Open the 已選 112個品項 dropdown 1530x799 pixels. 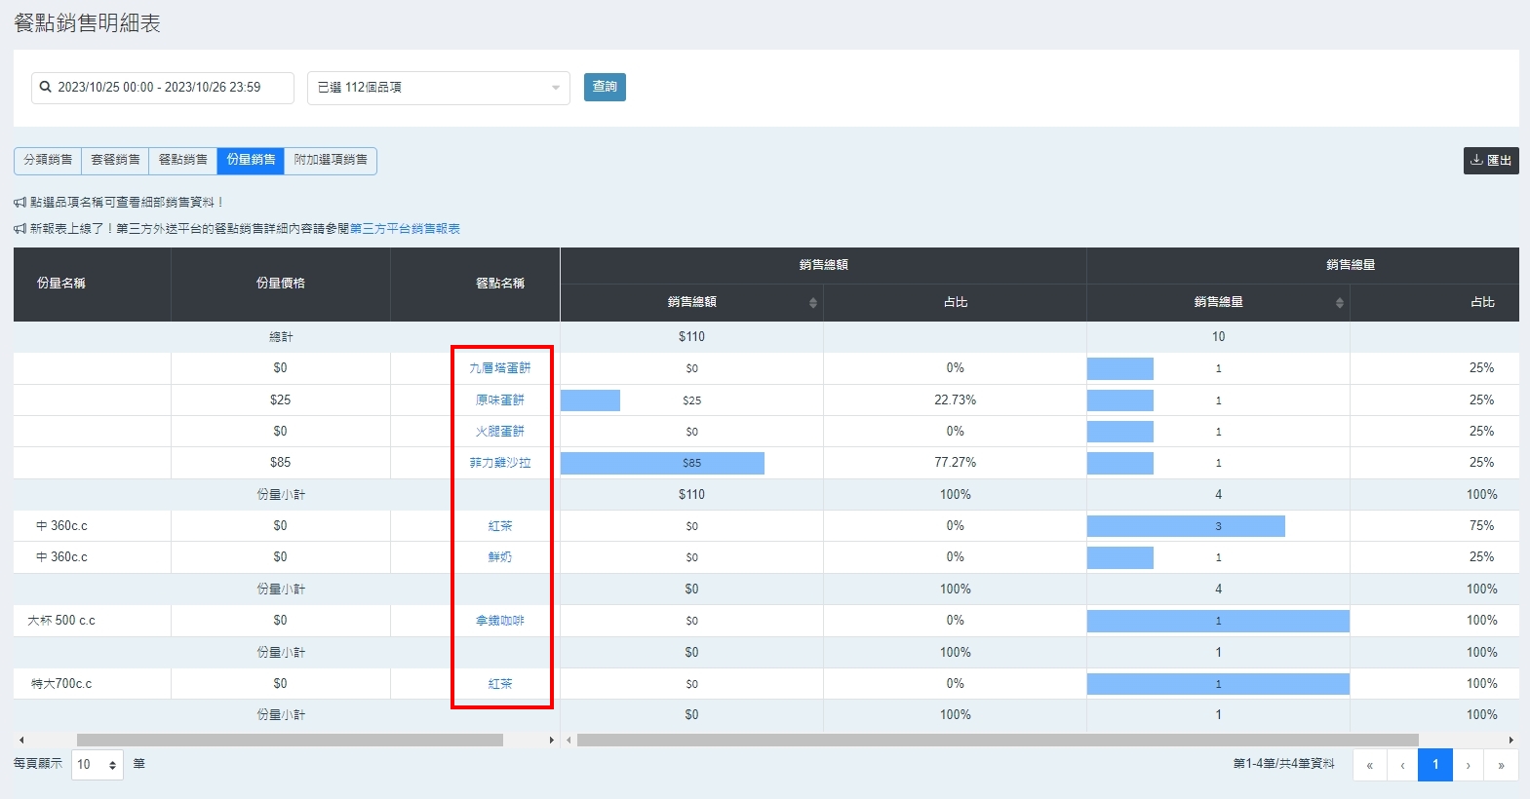(438, 88)
